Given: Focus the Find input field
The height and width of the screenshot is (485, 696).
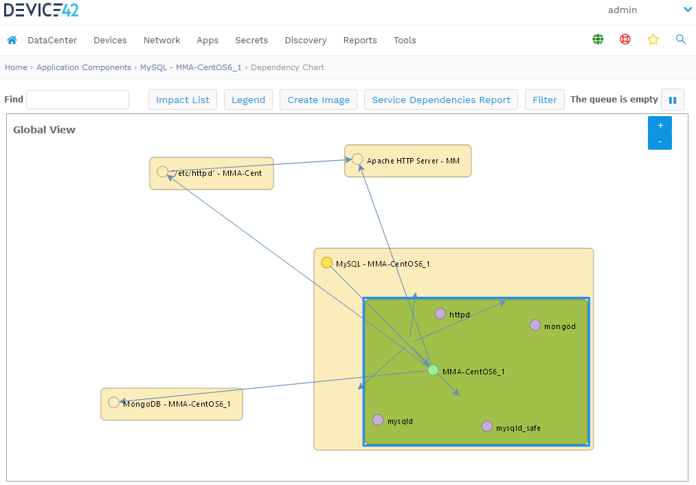Looking at the screenshot, I should pyautogui.click(x=78, y=100).
